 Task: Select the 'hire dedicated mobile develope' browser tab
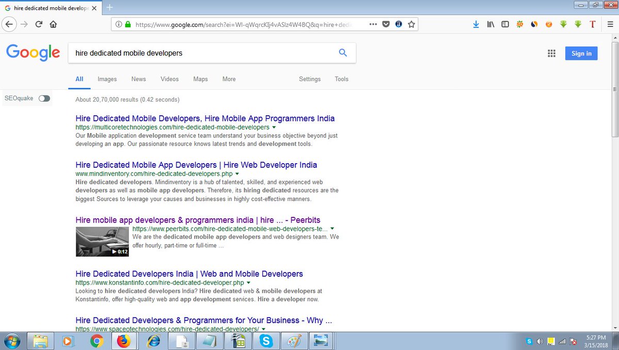(x=51, y=9)
